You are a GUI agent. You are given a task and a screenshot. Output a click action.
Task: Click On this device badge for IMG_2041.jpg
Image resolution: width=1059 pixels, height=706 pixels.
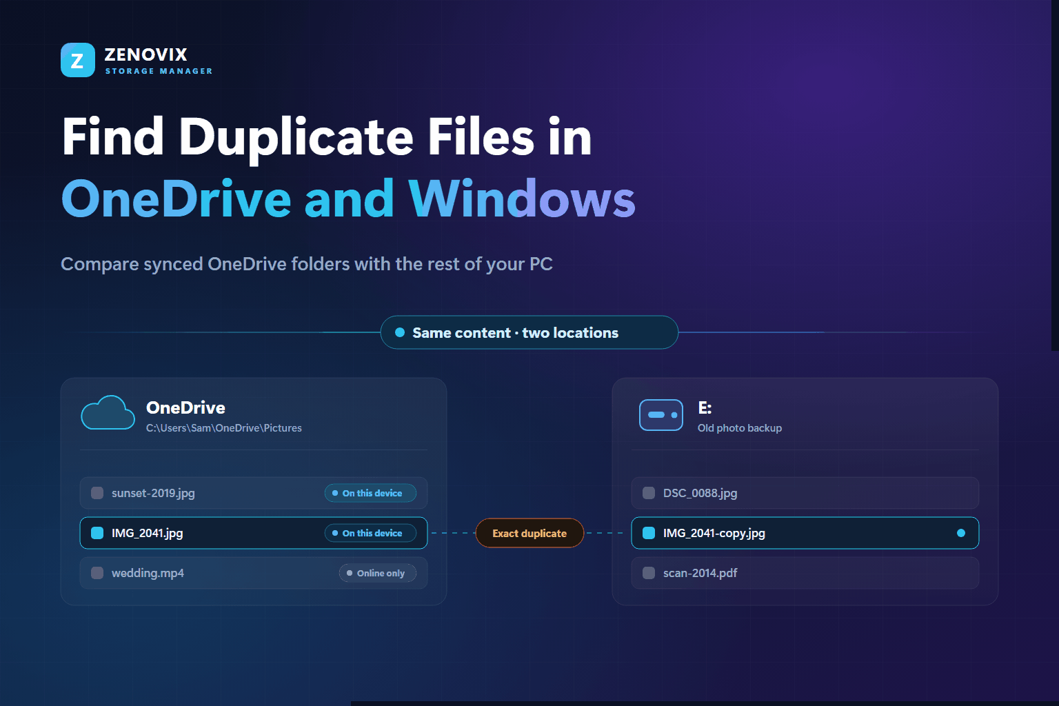[x=370, y=533]
